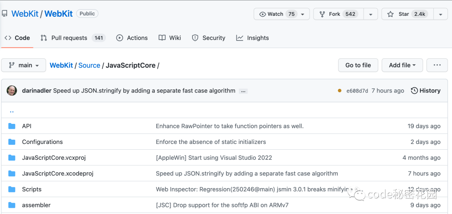Expand the Star lists dropdown arrow
The image size is (452, 214).
point(440,14)
